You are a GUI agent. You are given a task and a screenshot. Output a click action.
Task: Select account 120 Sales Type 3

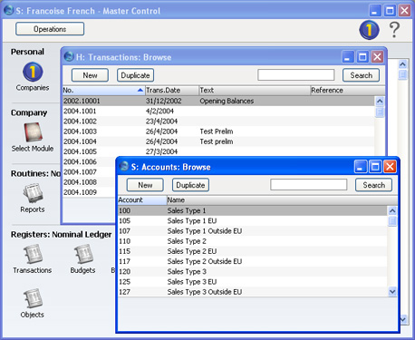point(253,271)
